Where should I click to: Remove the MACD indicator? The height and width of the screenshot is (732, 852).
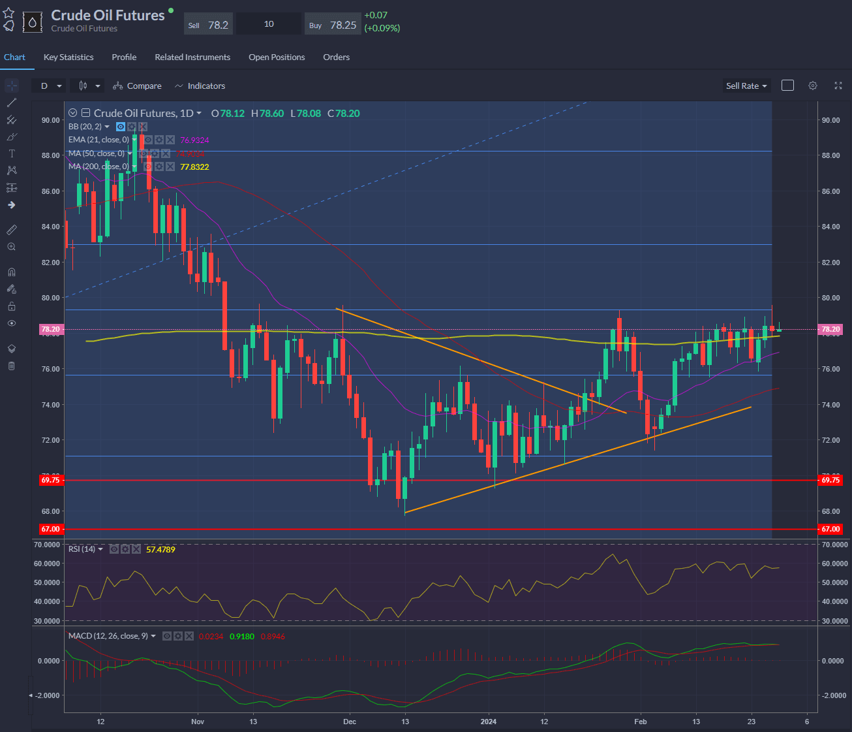click(189, 636)
